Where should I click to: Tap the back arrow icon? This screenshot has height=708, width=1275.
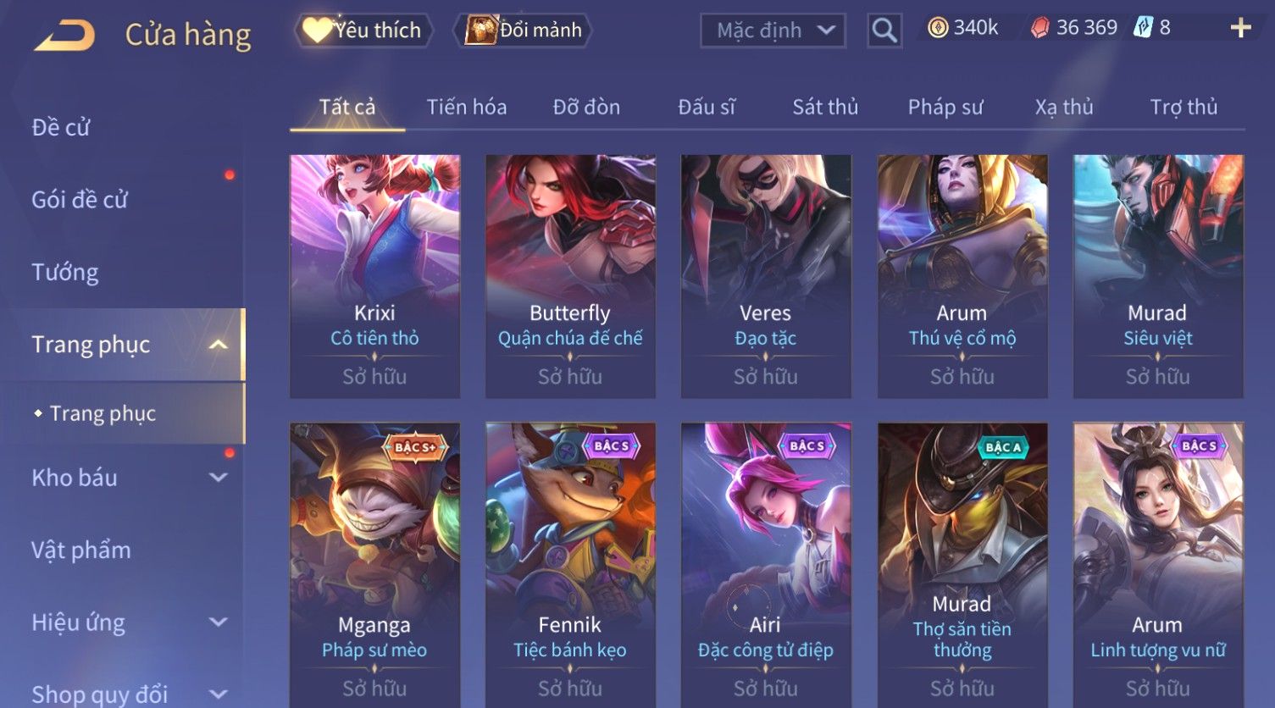64,36
